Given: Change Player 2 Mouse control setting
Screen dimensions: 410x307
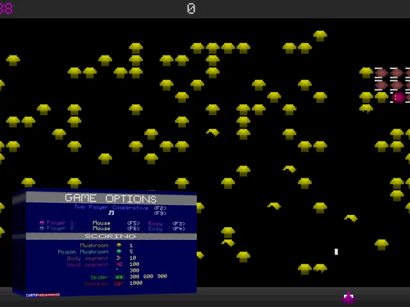Looking at the screenshot, I should click(x=101, y=228).
